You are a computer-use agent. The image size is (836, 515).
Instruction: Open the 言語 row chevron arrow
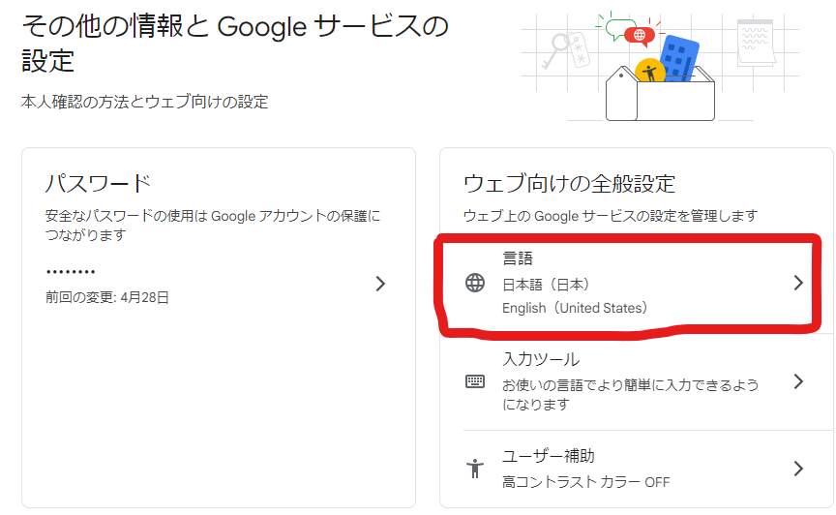point(798,283)
